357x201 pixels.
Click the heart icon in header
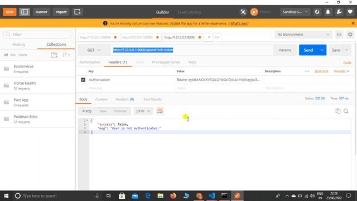pos(350,12)
